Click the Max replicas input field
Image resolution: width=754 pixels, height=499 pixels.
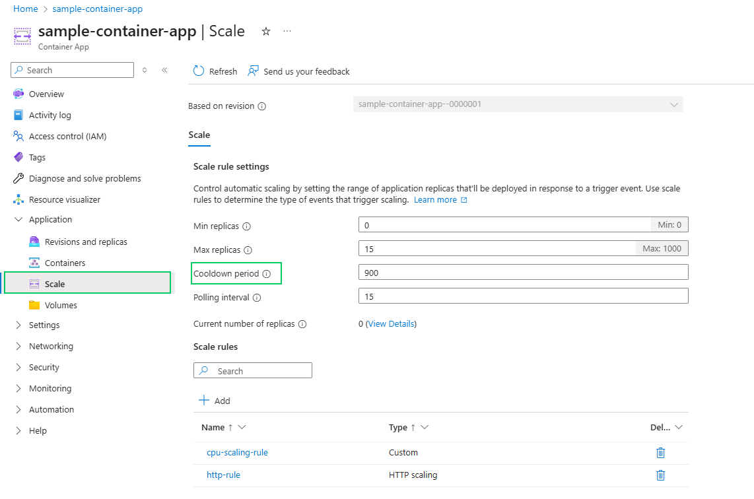click(x=495, y=249)
